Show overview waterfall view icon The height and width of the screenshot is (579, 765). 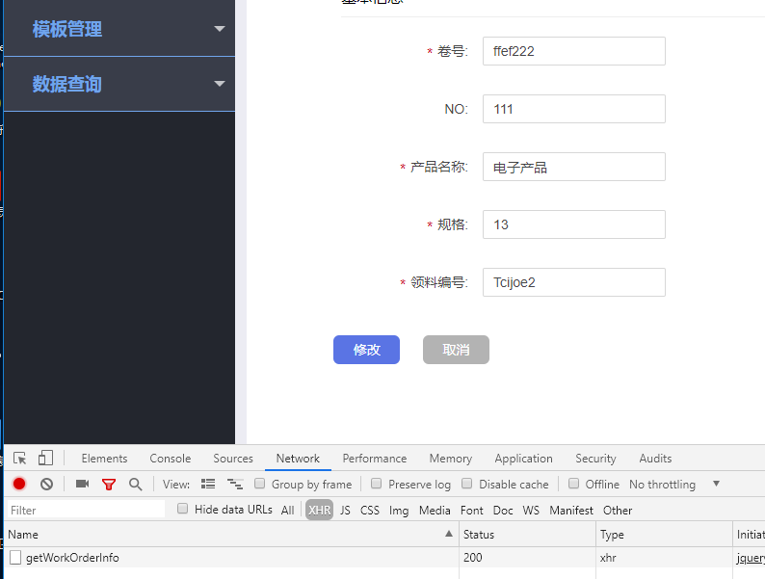[235, 484]
